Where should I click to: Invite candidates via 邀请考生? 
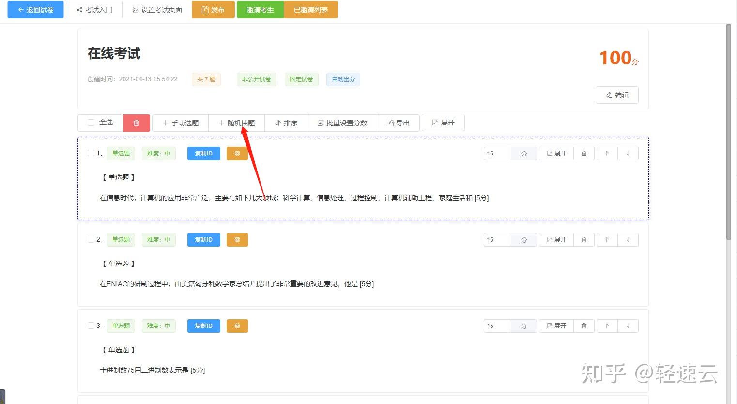pos(260,10)
